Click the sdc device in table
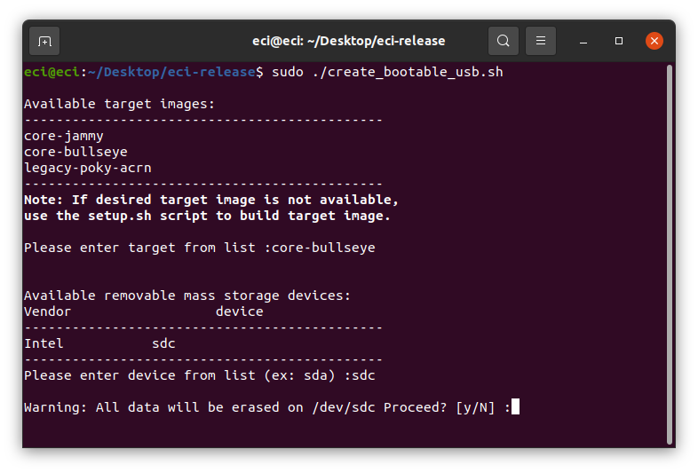Screen dimensions: 698x473 coord(163,343)
